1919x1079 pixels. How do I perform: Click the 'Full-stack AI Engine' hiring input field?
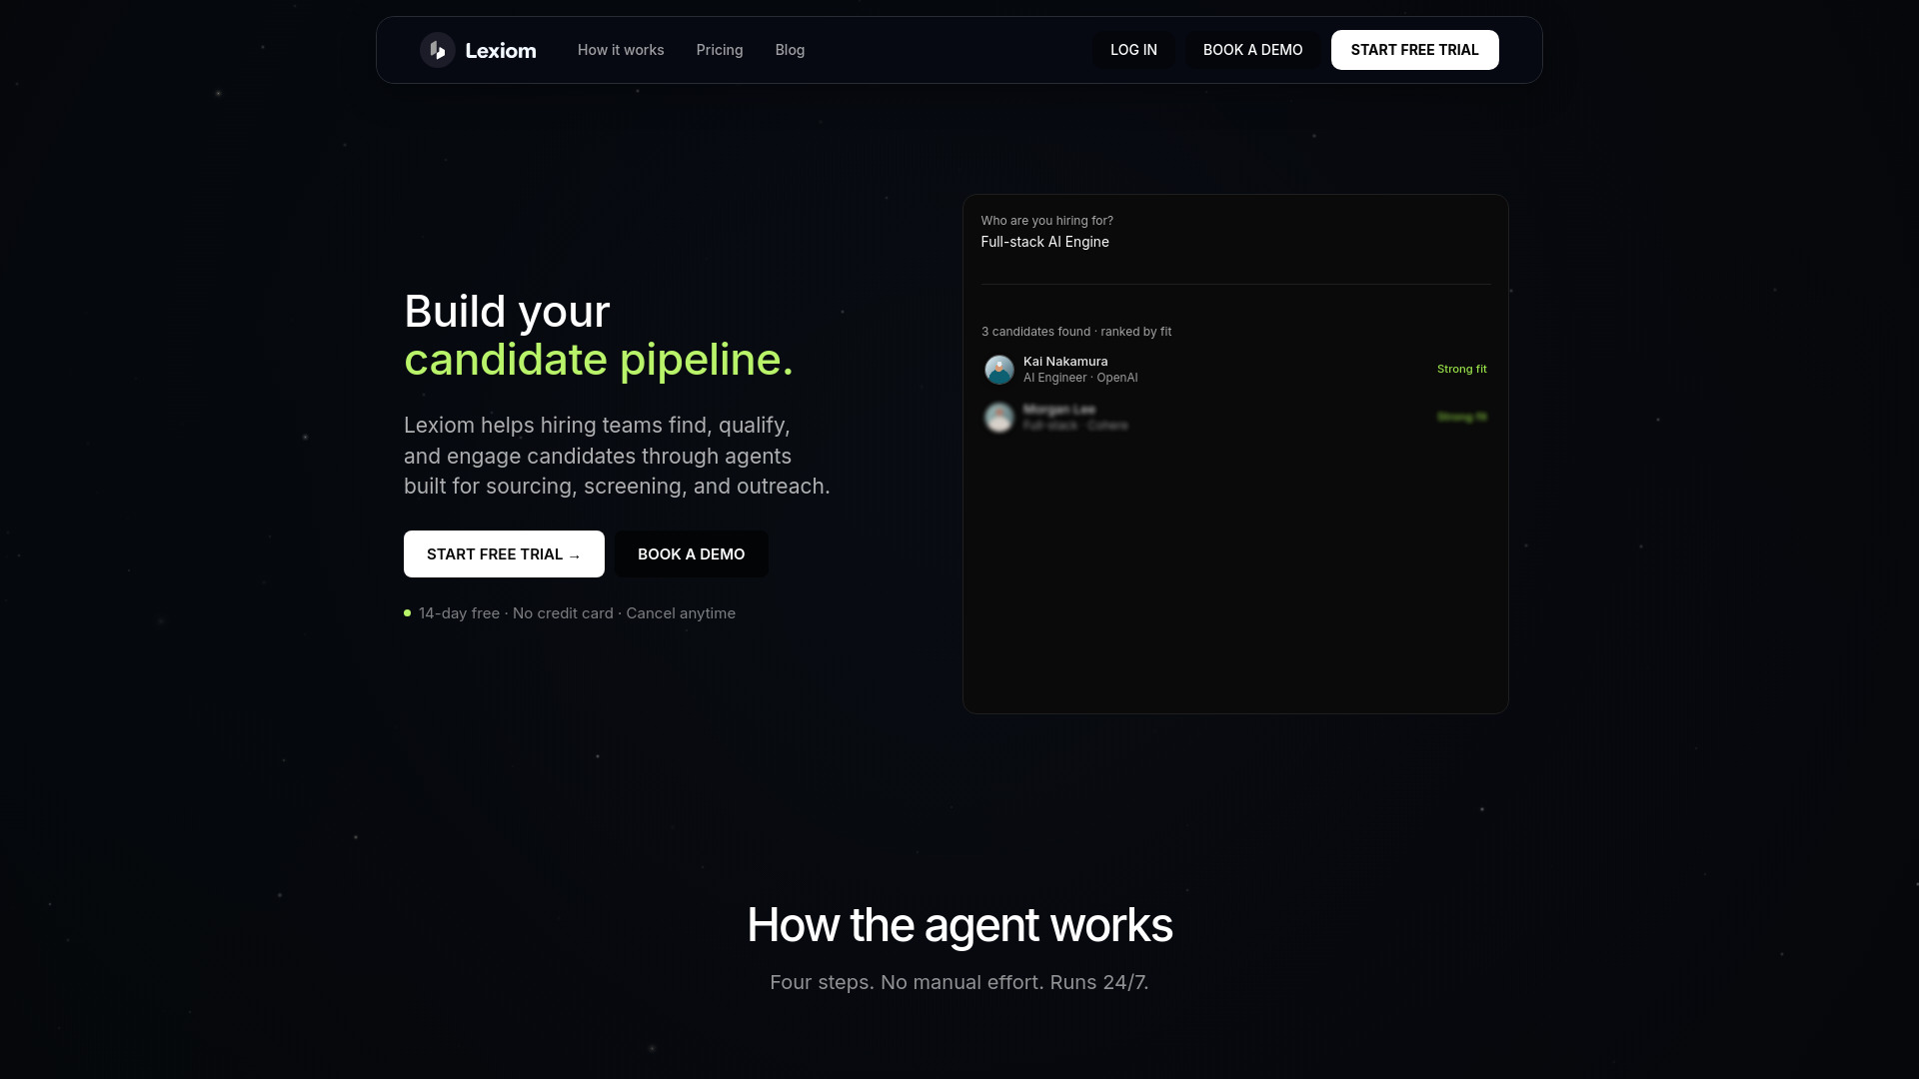1235,242
